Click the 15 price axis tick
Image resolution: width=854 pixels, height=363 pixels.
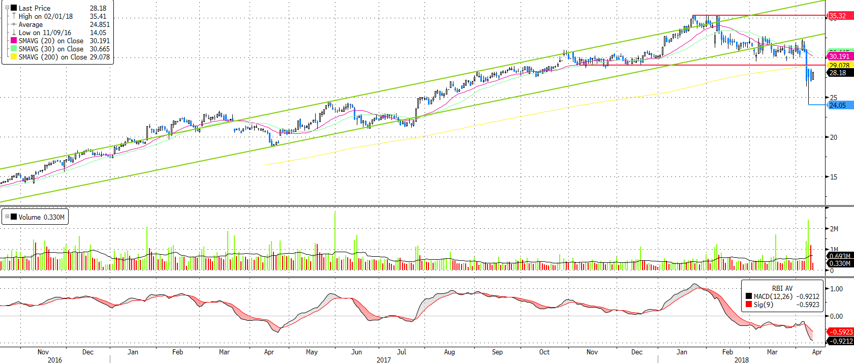click(834, 177)
